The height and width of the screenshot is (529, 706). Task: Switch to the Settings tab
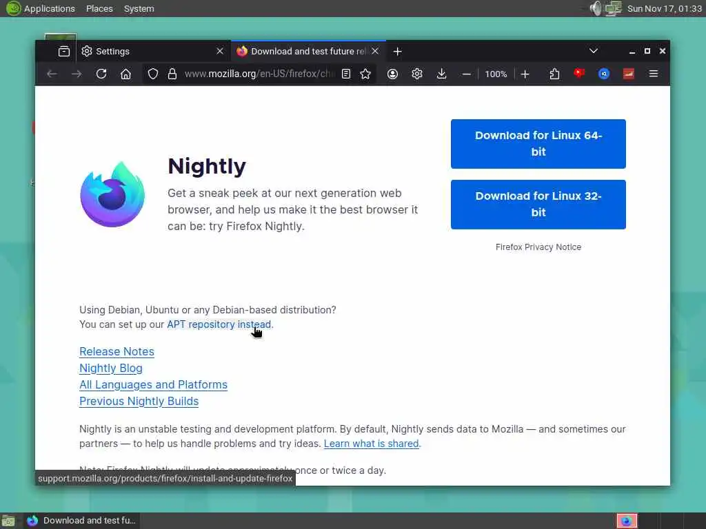click(152, 51)
